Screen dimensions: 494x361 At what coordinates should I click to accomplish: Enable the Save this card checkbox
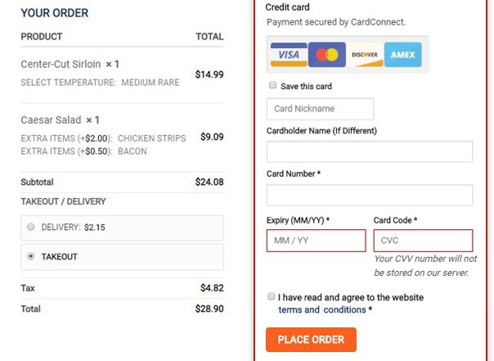[x=272, y=86]
